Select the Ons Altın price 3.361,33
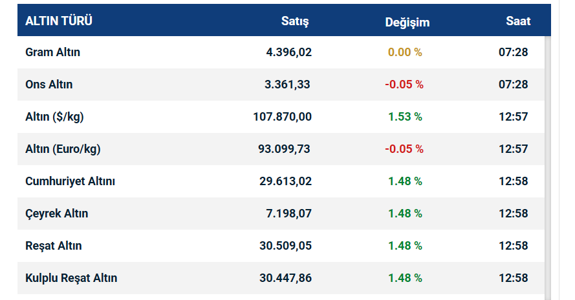 click(288, 85)
